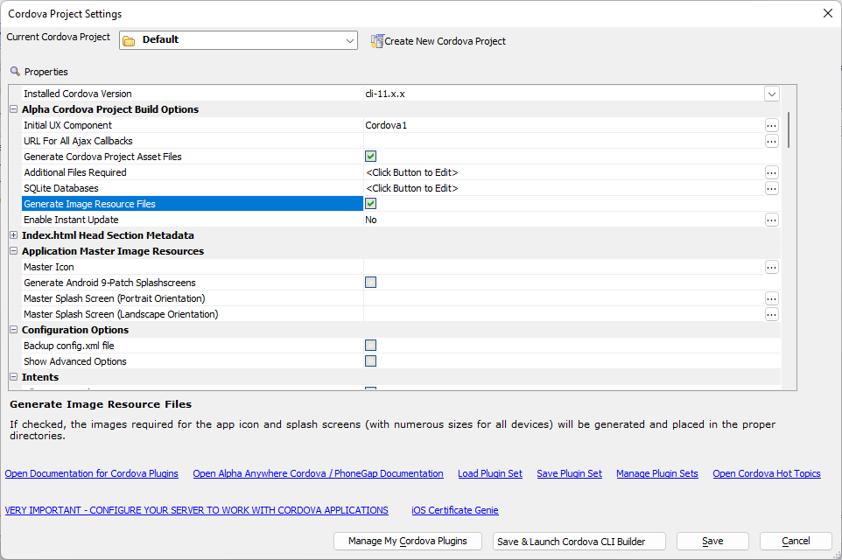Check Backup config.xml file option

tap(370, 346)
